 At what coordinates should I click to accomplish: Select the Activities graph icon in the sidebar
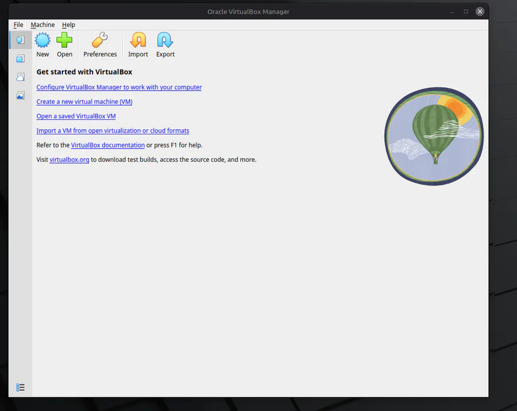point(21,96)
